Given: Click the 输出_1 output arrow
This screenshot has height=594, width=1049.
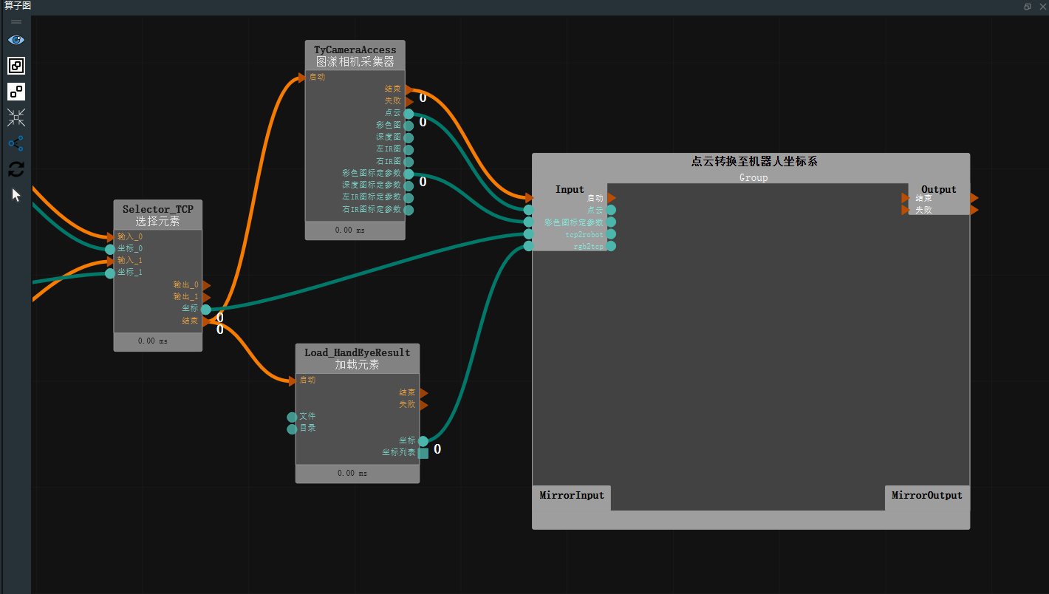Looking at the screenshot, I should tap(206, 297).
